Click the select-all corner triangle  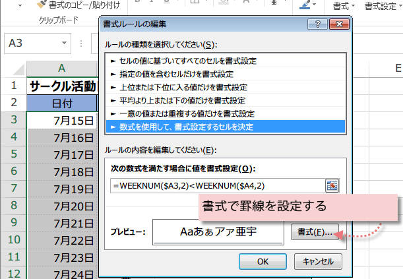click(18, 69)
